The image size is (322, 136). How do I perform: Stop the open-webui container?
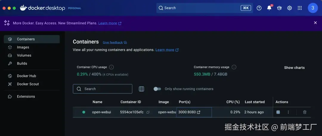[278, 112]
